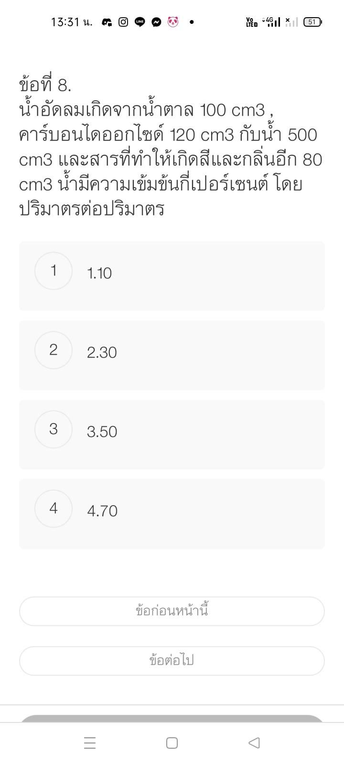Select answer option 3 radio circle

tap(54, 429)
